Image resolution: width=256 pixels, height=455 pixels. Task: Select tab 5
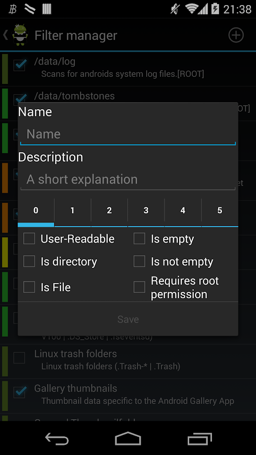tap(220, 211)
